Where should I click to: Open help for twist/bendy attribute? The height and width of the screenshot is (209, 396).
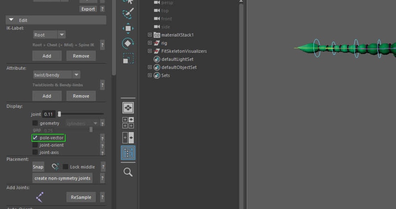click(x=102, y=85)
